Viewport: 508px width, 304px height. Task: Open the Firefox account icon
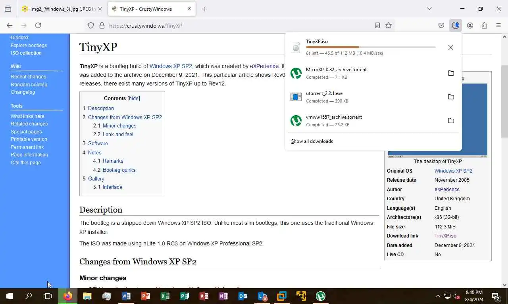(470, 25)
